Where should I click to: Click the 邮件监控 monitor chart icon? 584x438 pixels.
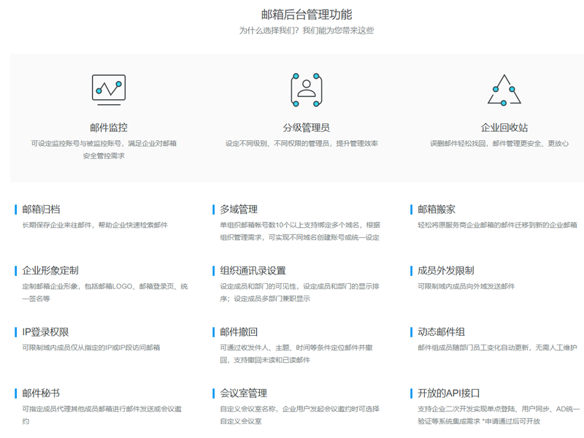(x=108, y=89)
